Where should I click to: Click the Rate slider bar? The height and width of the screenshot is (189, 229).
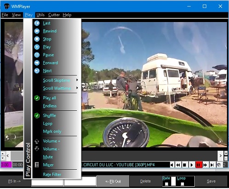coord(173,181)
